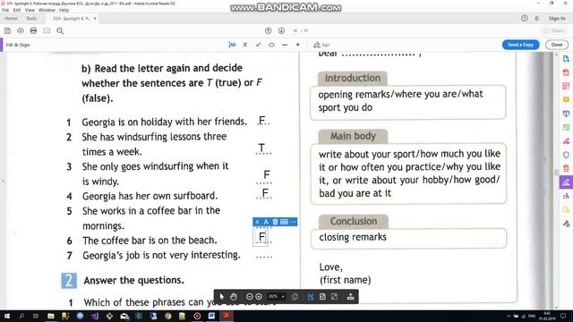Screen dimensions: 573x322
Task: Open the yellow file tool in right pane
Action: 566,209
